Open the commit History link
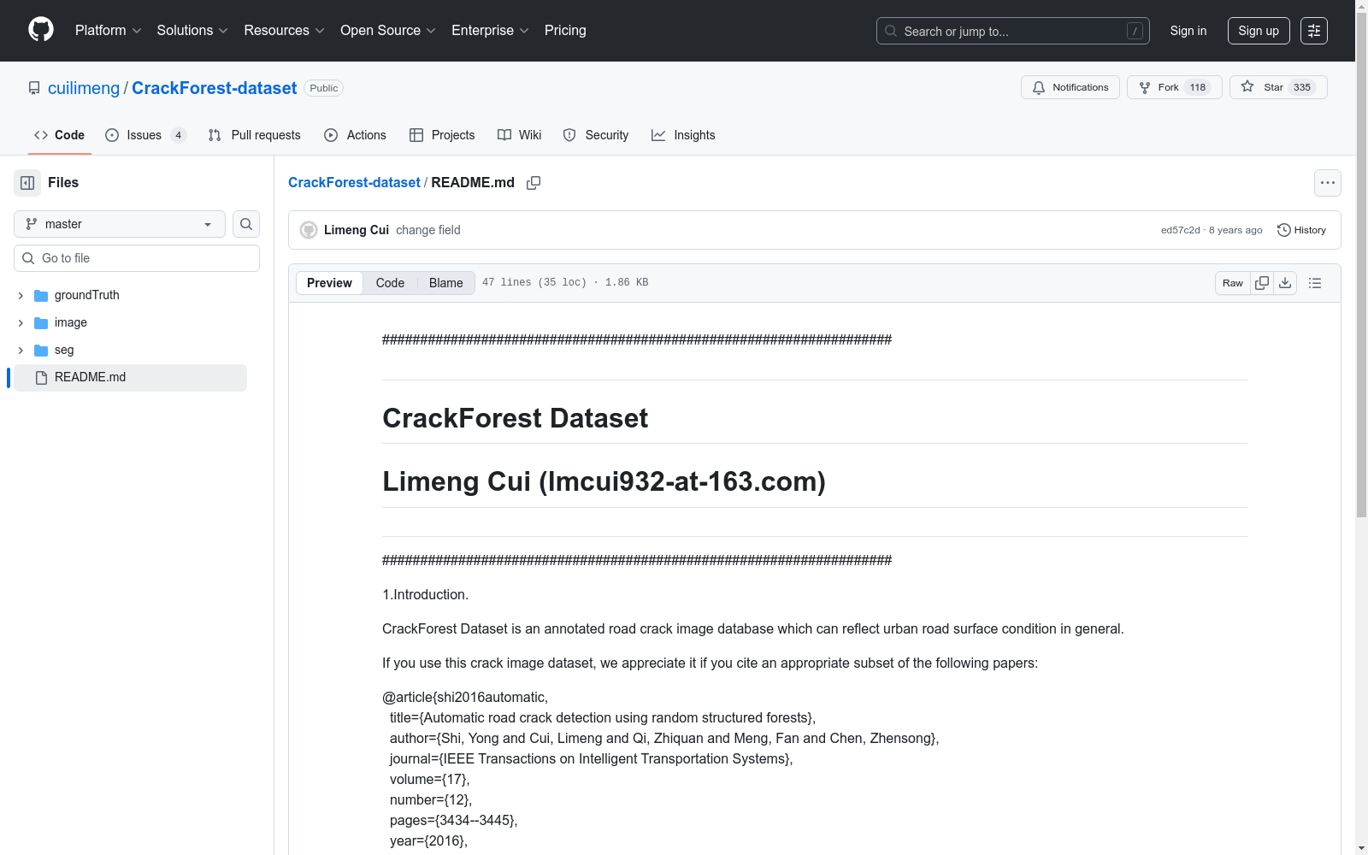Viewport: 1368px width, 855px height. (x=1301, y=230)
